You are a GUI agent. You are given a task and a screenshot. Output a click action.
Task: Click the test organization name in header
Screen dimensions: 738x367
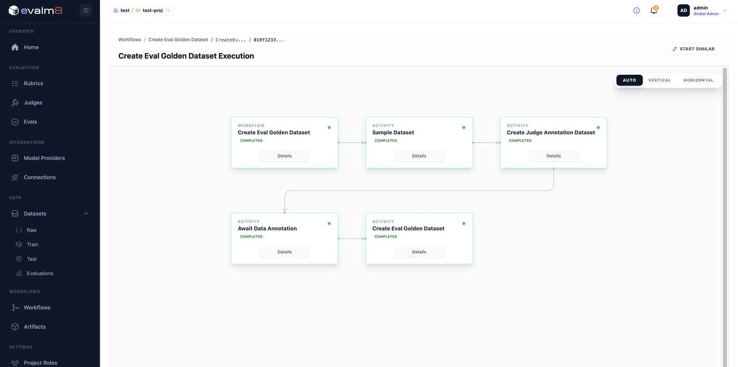pos(125,11)
